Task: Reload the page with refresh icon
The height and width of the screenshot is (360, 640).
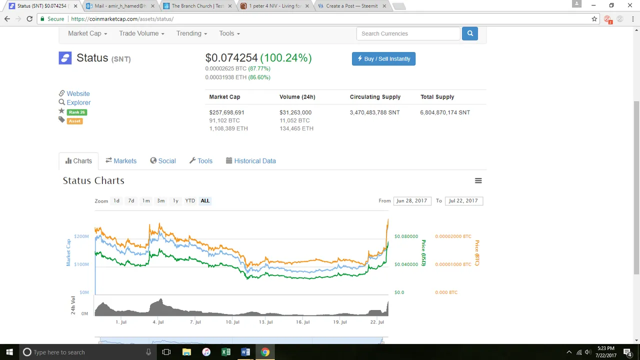Action: (x=29, y=19)
